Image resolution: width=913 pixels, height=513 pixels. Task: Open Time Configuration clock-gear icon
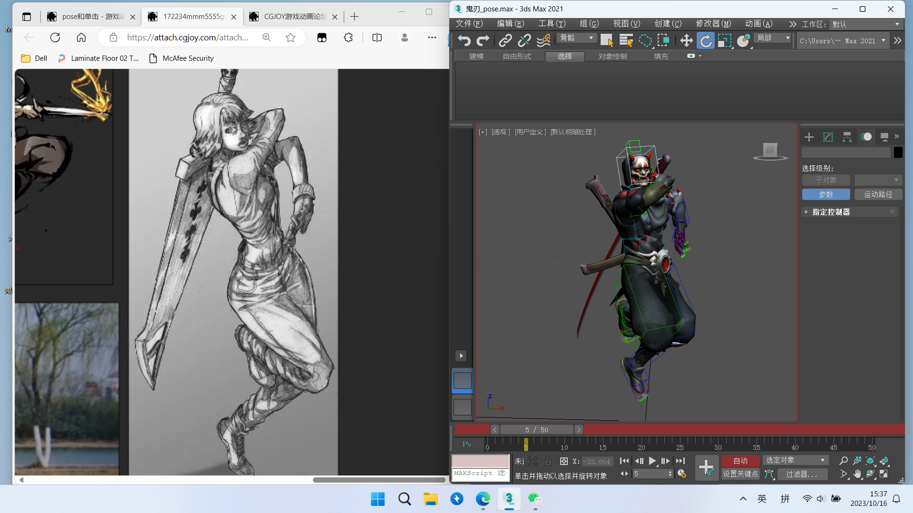pos(681,474)
